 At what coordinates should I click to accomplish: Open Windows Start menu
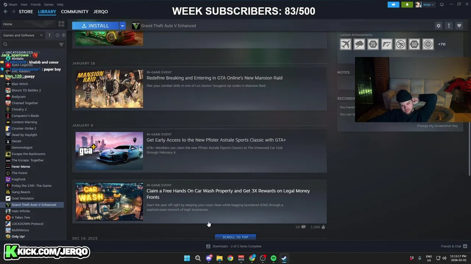click(x=187, y=258)
